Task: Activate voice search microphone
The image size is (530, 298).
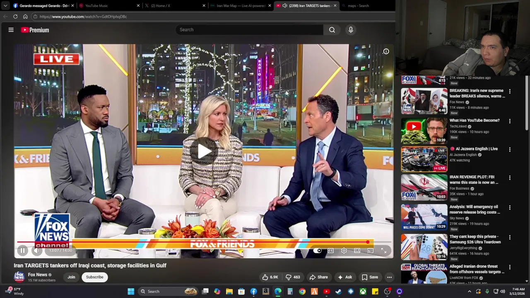Action: tap(351, 30)
